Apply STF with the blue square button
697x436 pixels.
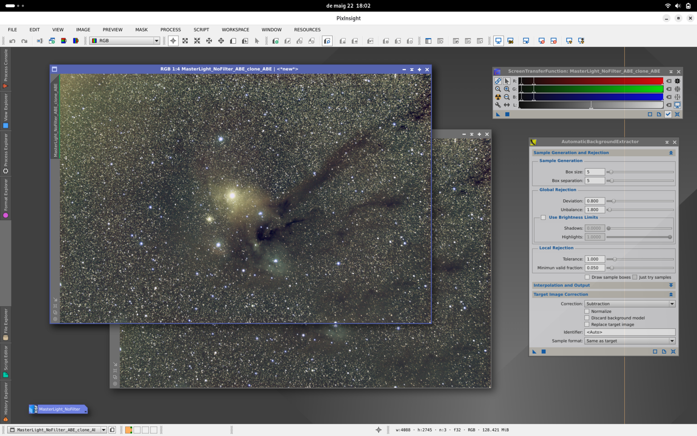click(507, 114)
